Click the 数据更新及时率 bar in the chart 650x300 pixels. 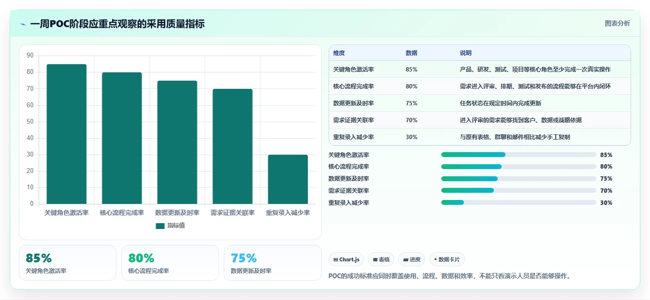click(x=177, y=142)
